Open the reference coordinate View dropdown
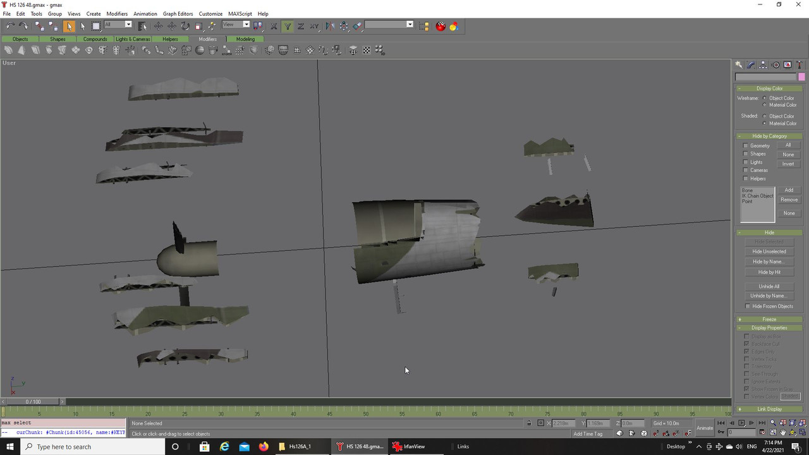The height and width of the screenshot is (455, 809). click(236, 25)
